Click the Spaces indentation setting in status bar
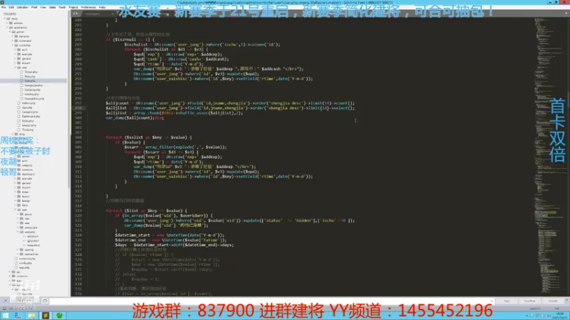The image size is (570, 320). click(x=535, y=309)
